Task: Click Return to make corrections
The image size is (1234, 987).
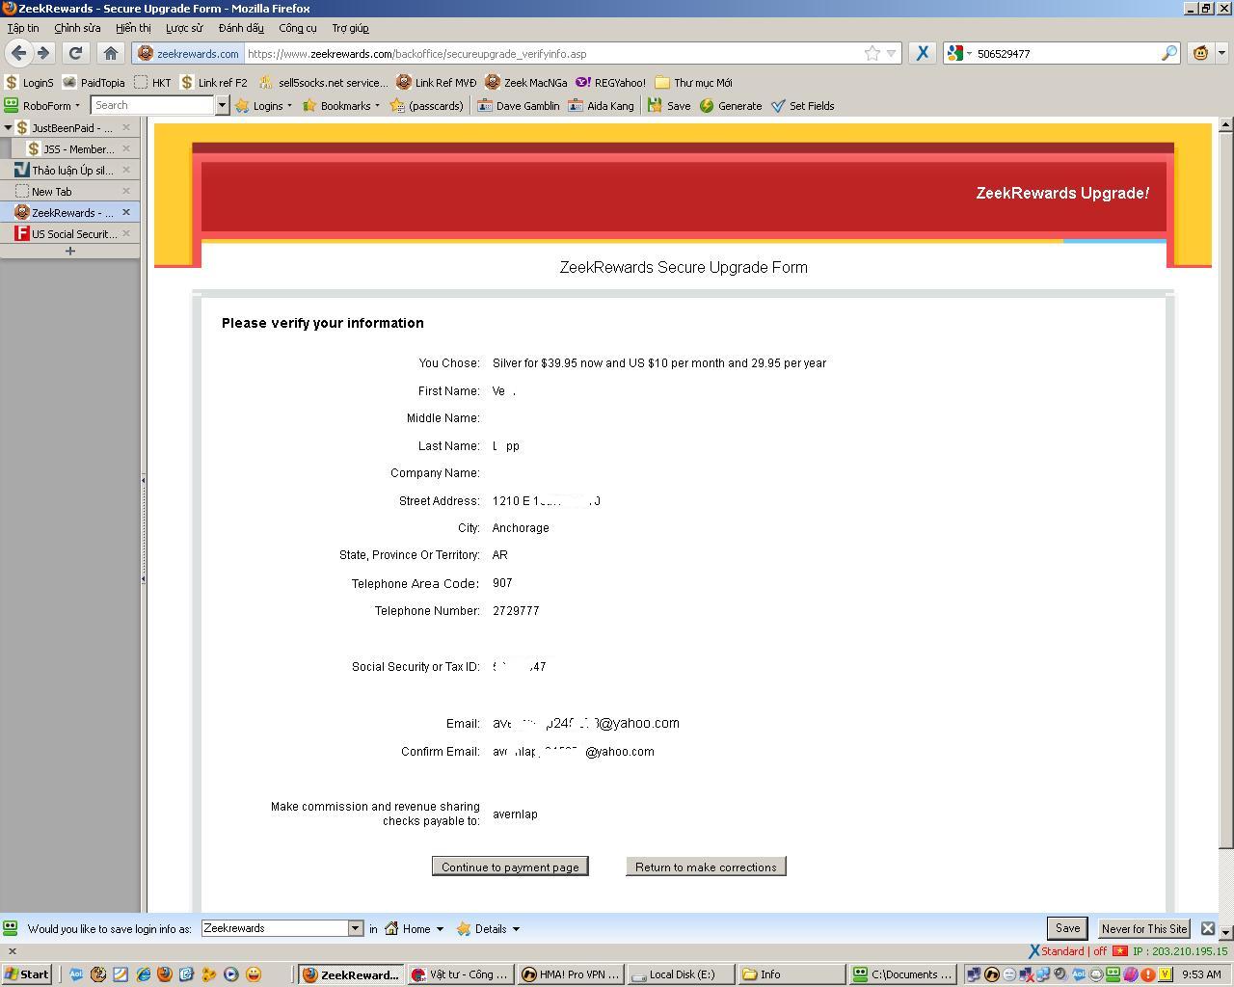Action: 706,867
